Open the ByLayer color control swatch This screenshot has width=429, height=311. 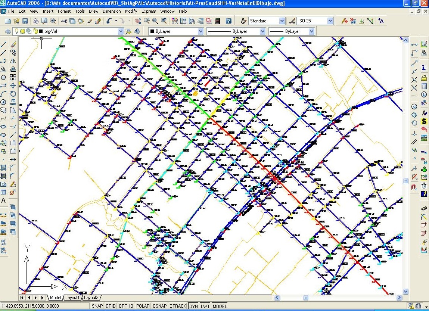(x=176, y=32)
